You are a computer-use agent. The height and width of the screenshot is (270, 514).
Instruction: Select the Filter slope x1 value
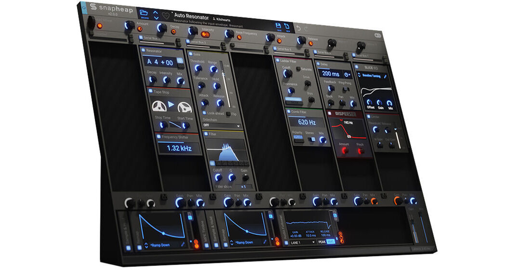coord(243,187)
